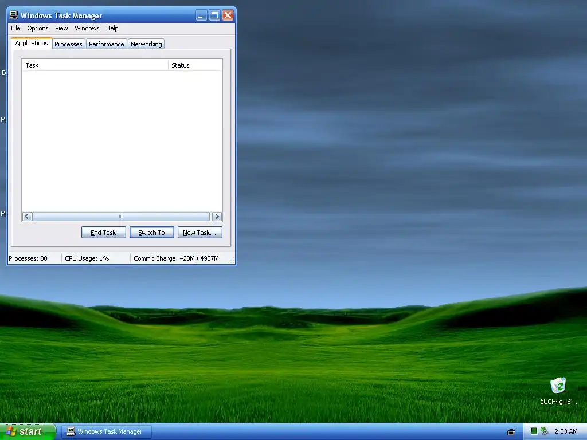Click the Processes: 80 status text
The height and width of the screenshot is (440, 587).
[x=28, y=258]
